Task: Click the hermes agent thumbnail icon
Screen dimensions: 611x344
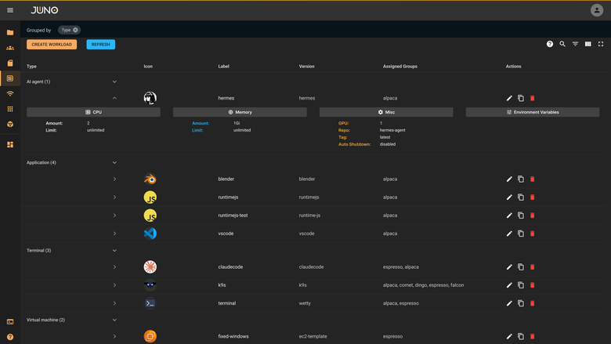Action: [150, 98]
